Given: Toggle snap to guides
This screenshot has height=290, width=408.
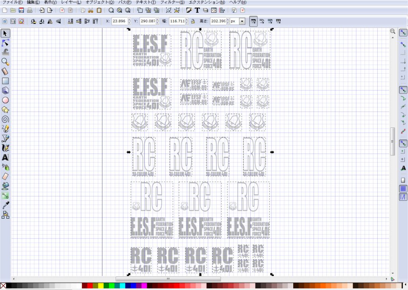Looking at the screenshot, I should (x=403, y=196).
